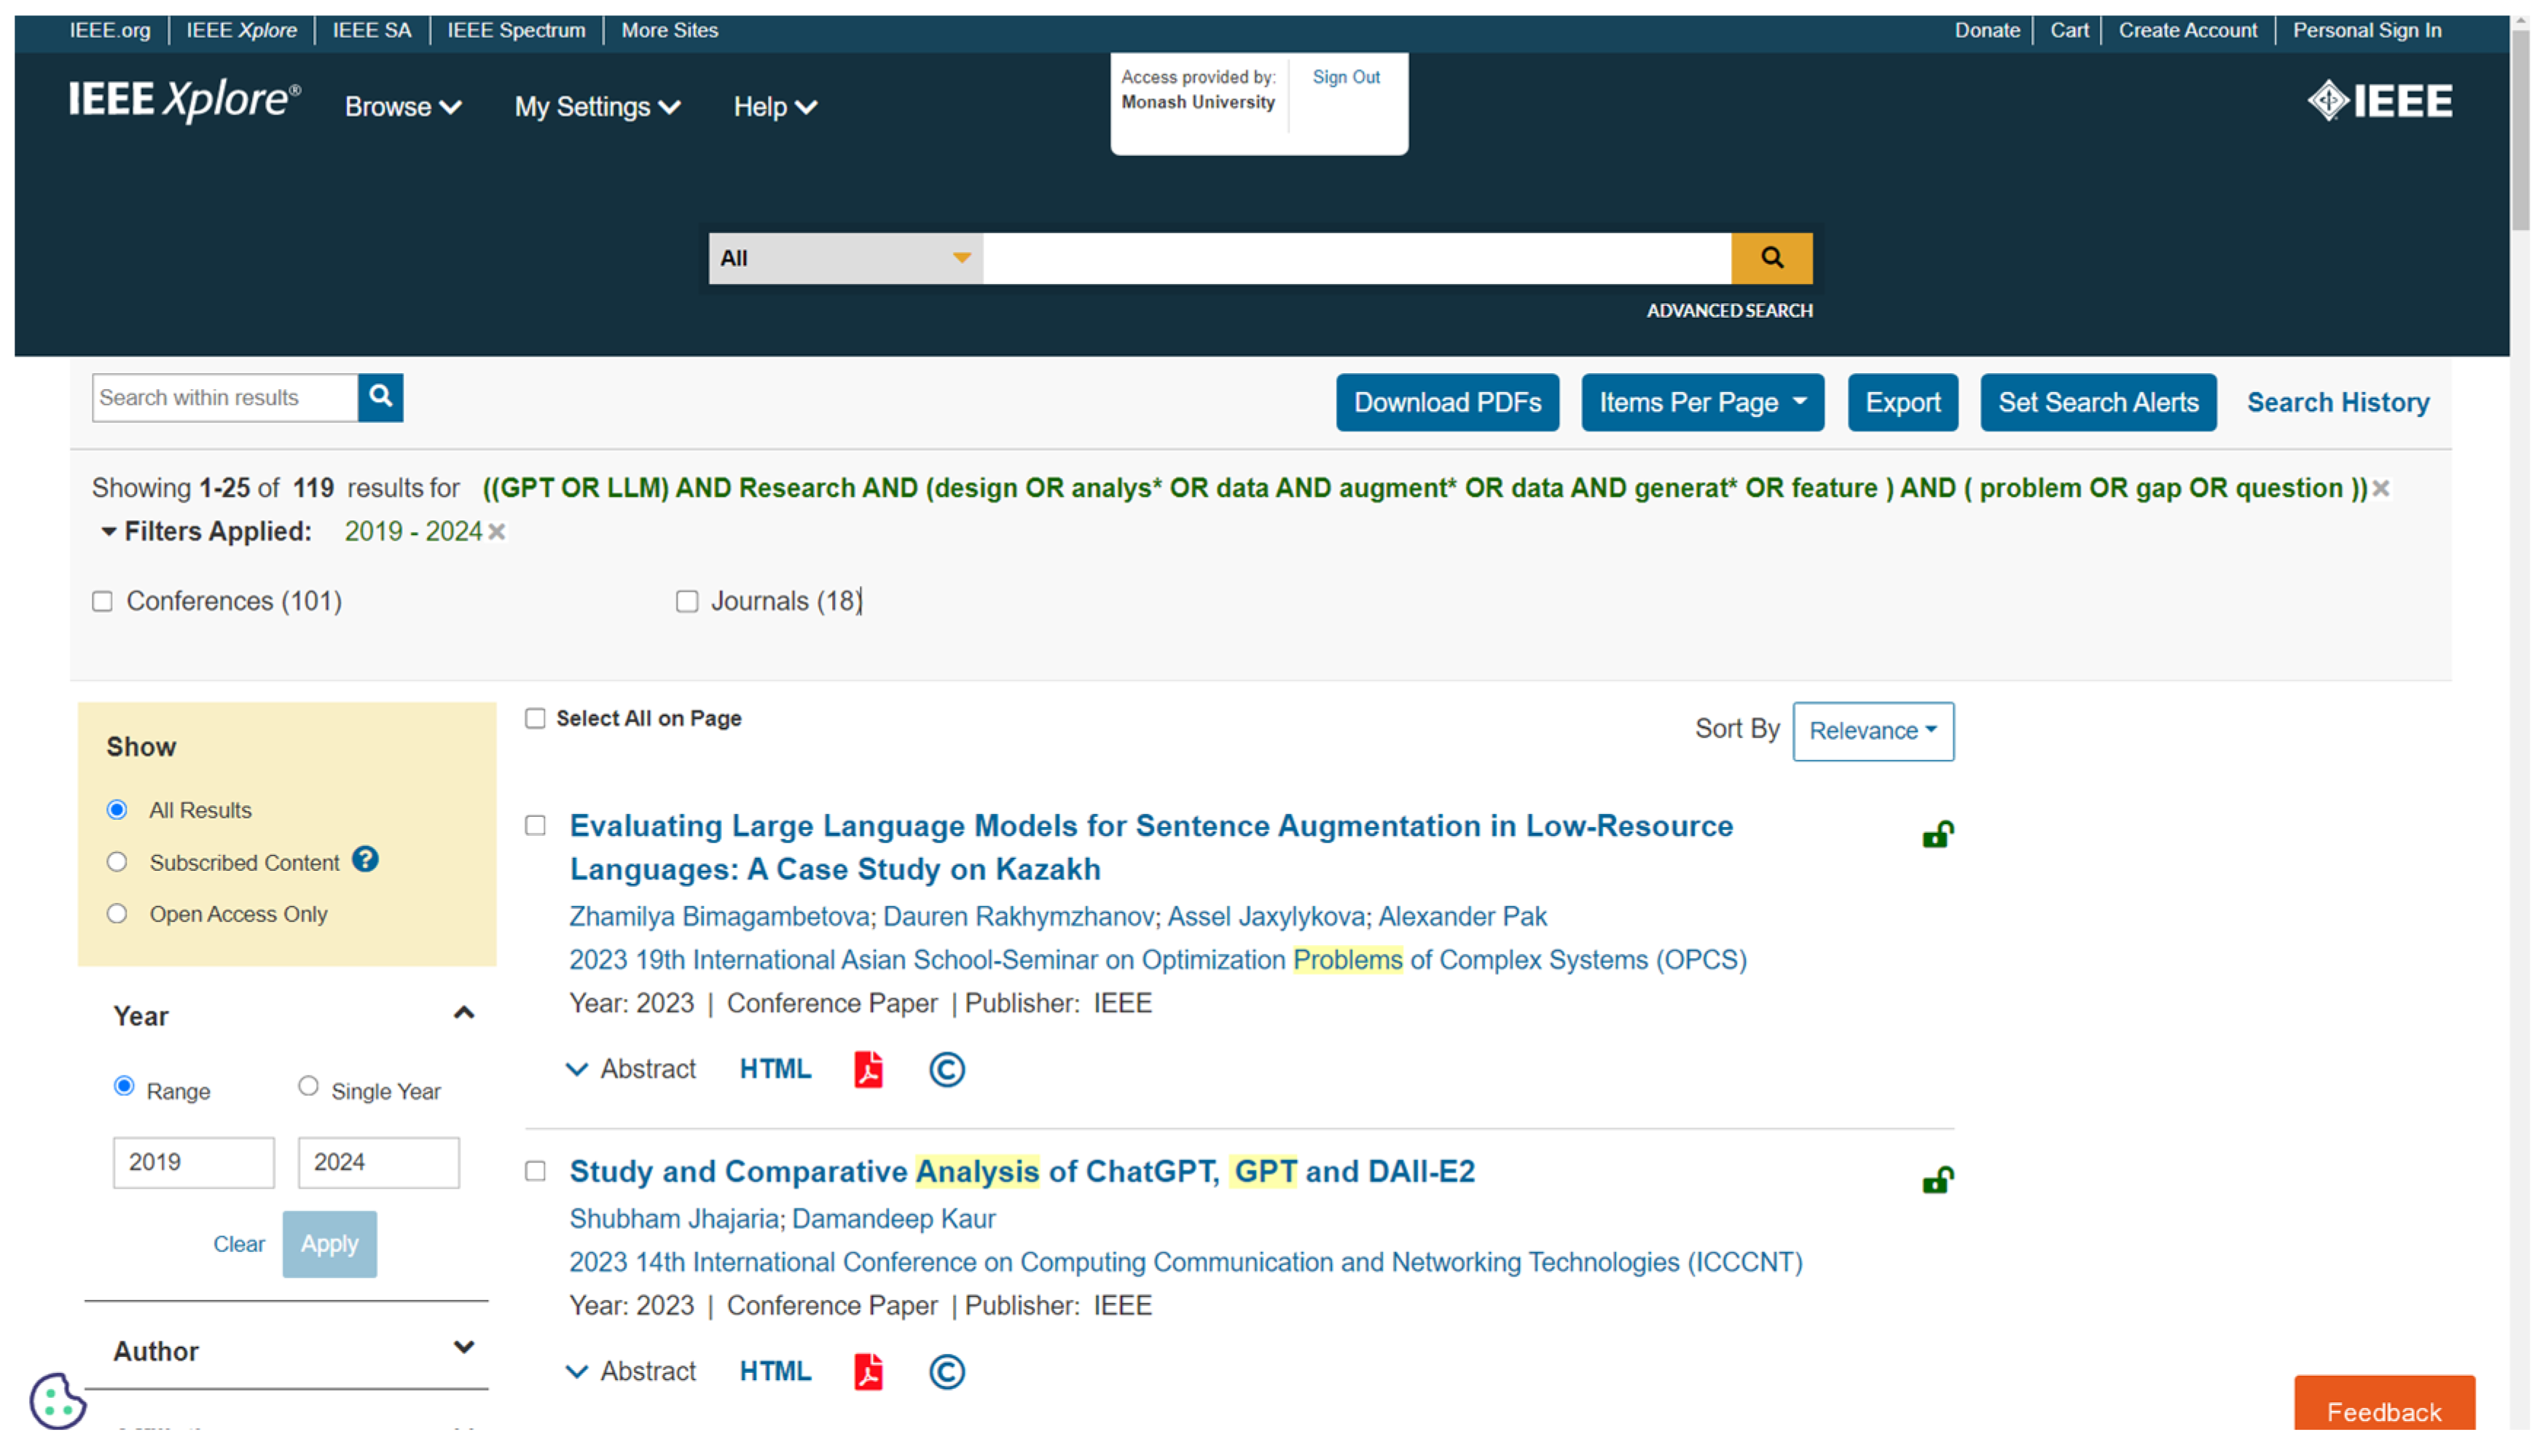This screenshot has height=1456, width=2545.
Task: Open PDF of Kazakh sentence augmentation paper
Action: point(868,1069)
